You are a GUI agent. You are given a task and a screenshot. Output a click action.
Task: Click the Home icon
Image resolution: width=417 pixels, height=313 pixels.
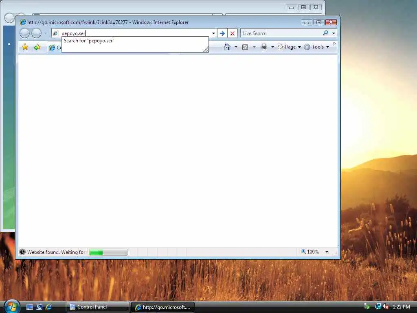pos(227,47)
